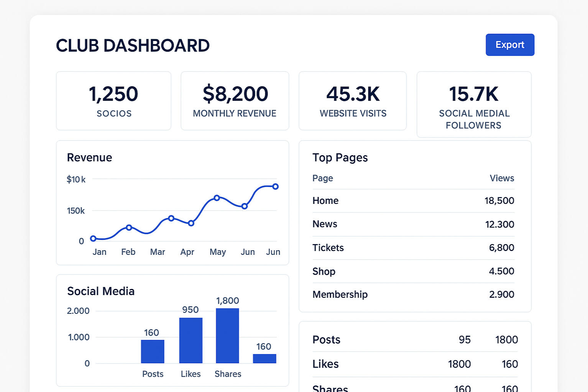Select the Membership page row
This screenshot has width=588, height=392.
(x=413, y=295)
